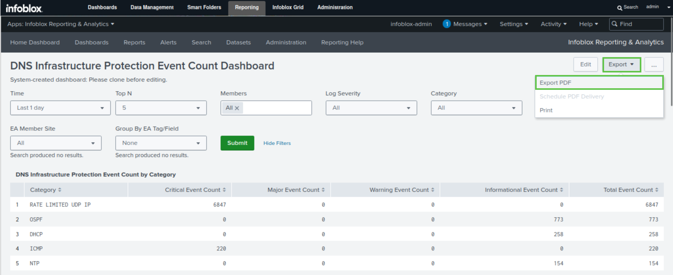Open the admin user dropdown arrow
Screen dimensions: 673x275
click(669, 7)
